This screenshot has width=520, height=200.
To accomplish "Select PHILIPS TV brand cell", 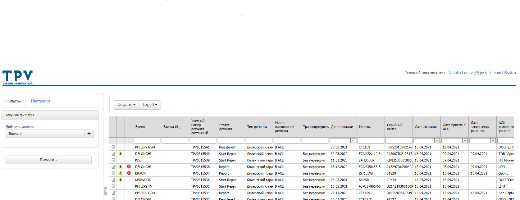I will click(147, 186).
